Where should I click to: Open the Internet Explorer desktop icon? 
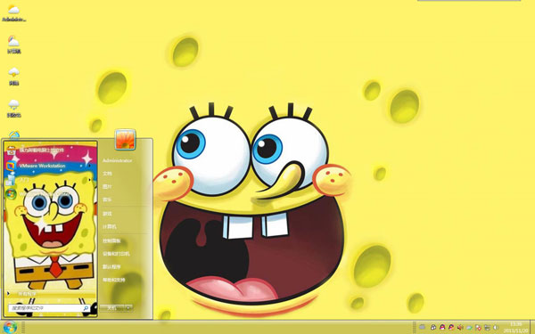click(13, 135)
